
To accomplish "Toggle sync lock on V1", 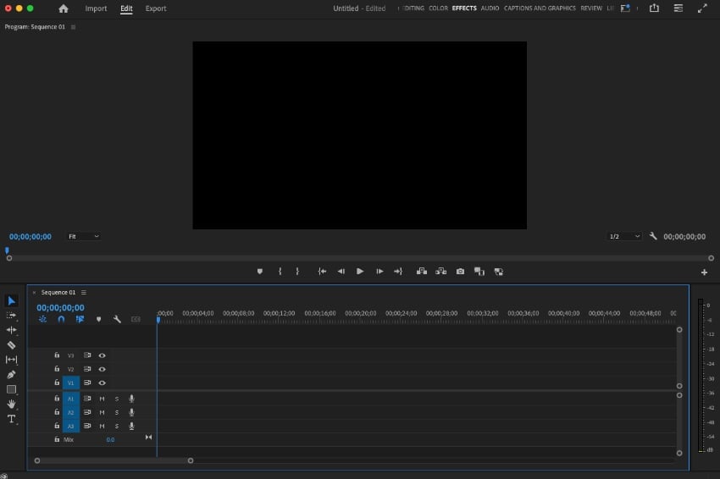I will click(x=87, y=383).
